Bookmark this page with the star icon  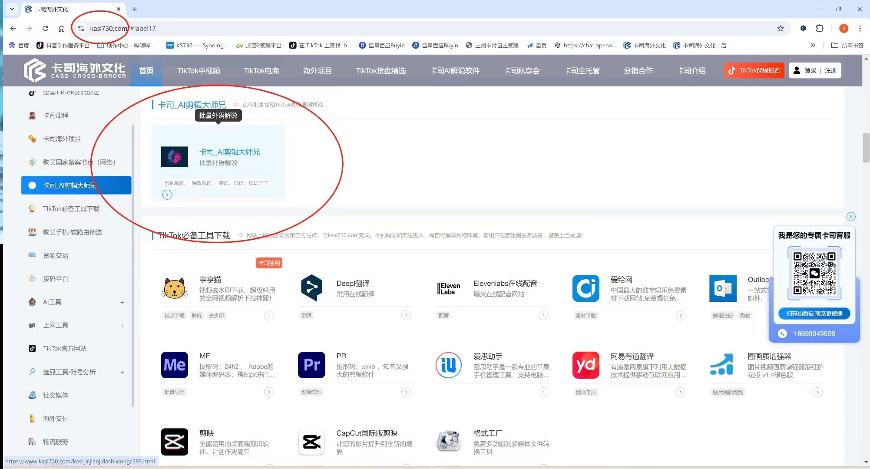point(781,28)
